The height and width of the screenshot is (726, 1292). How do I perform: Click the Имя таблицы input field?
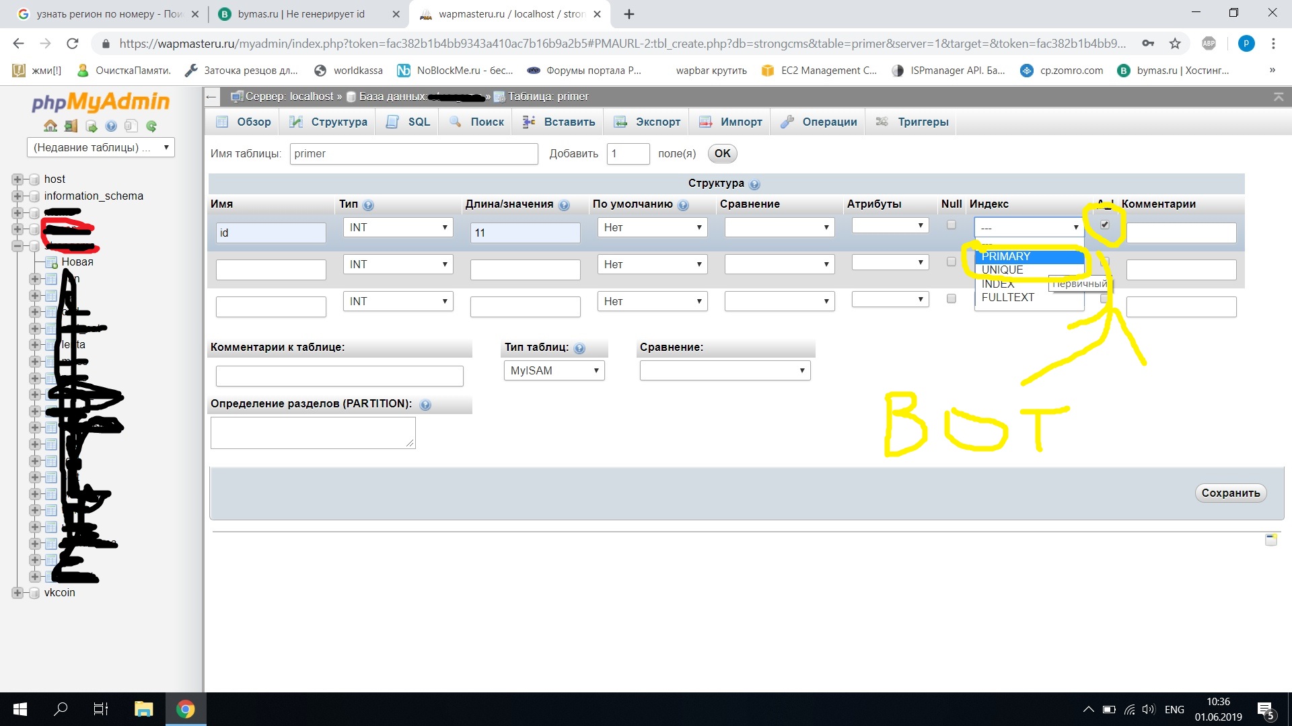tap(413, 153)
